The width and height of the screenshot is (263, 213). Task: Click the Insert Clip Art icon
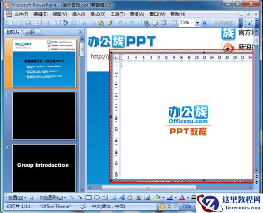pyautogui.click(x=138, y=198)
